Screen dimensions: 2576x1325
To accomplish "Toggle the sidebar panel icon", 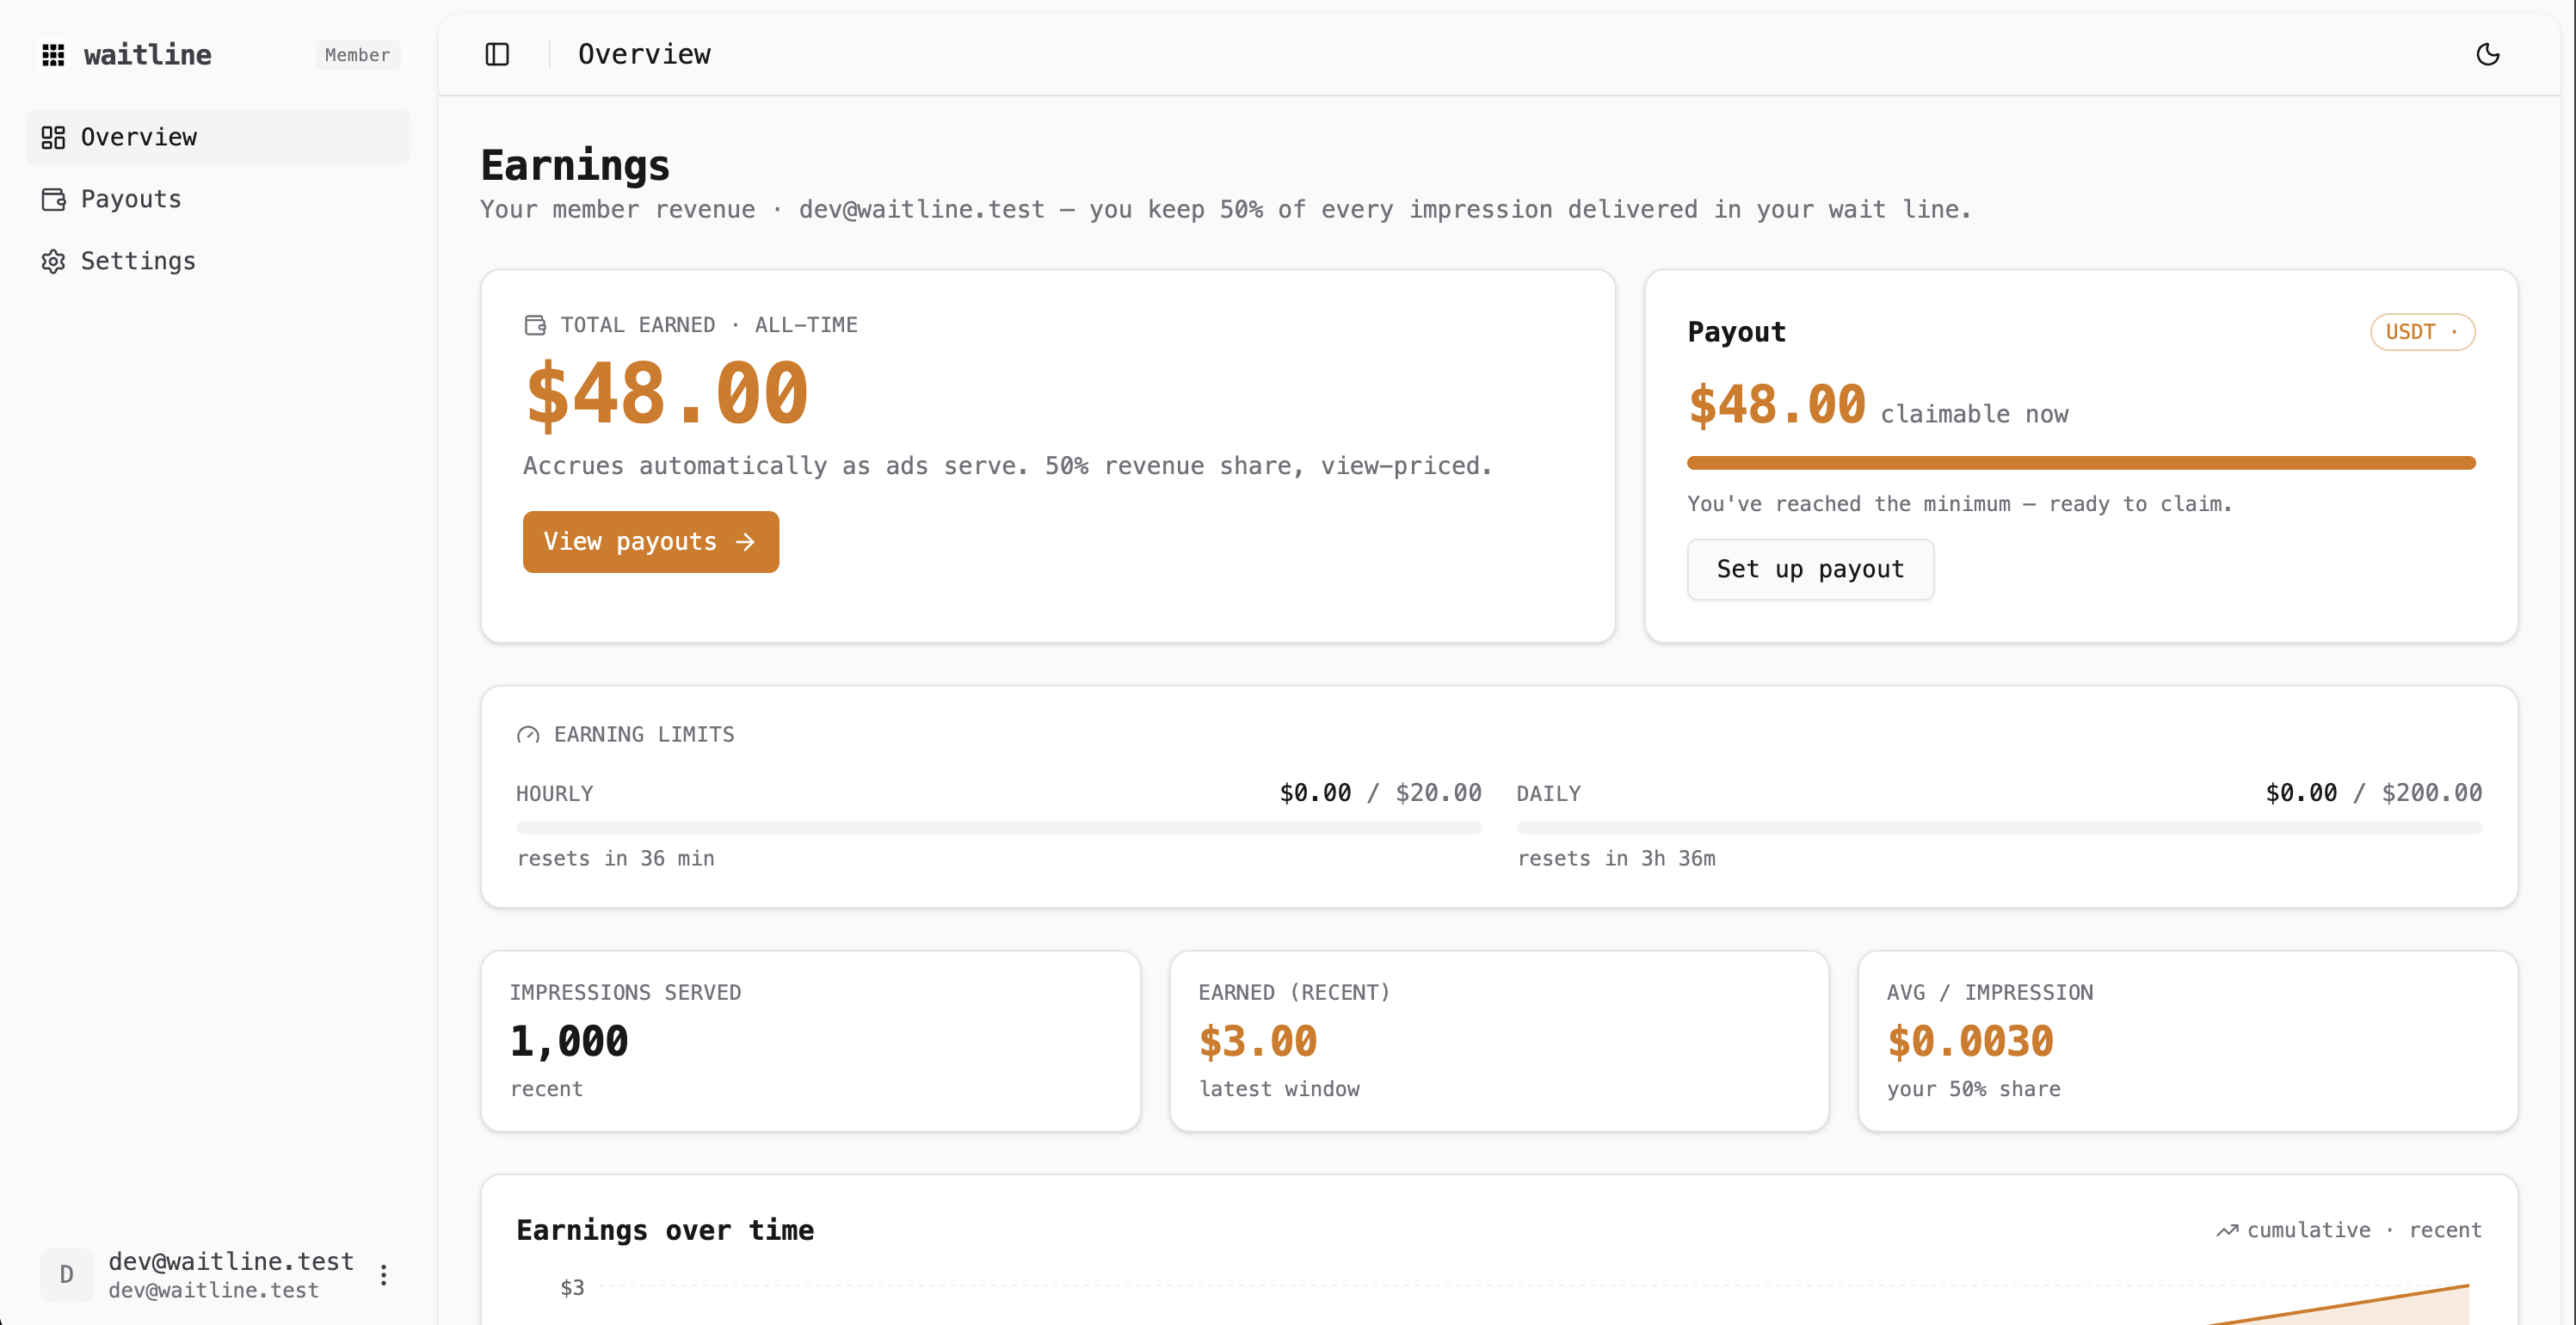I will pos(497,54).
